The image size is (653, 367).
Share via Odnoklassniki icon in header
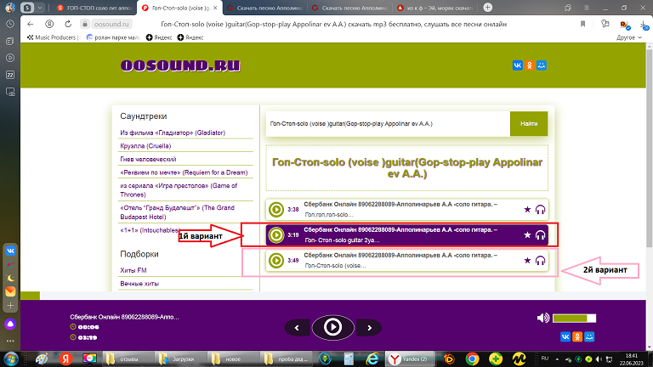[530, 65]
